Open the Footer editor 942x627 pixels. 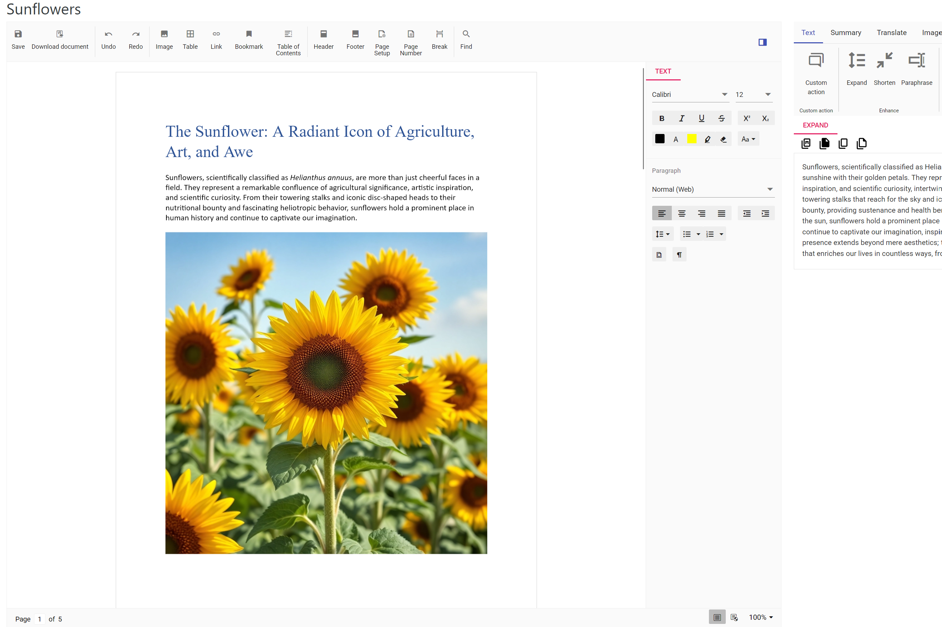[x=355, y=39]
